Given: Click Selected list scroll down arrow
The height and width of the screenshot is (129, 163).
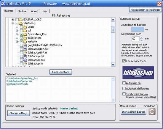Looking at the screenshot, I should [x=113, y=100].
